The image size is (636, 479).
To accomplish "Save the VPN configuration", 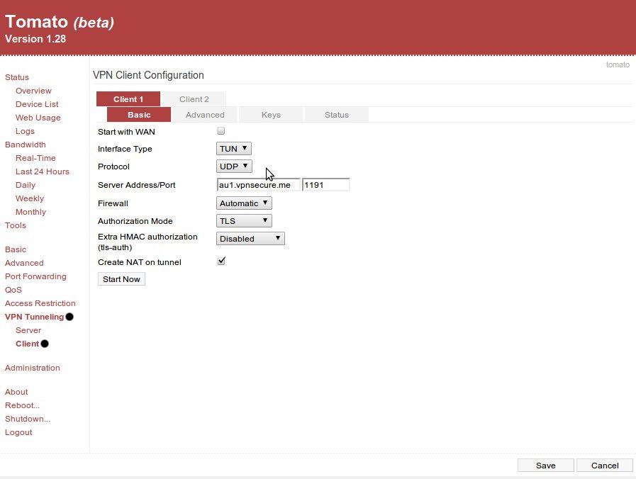I will (545, 466).
